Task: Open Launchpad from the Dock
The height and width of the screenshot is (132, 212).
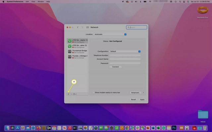Action: tap(23, 128)
